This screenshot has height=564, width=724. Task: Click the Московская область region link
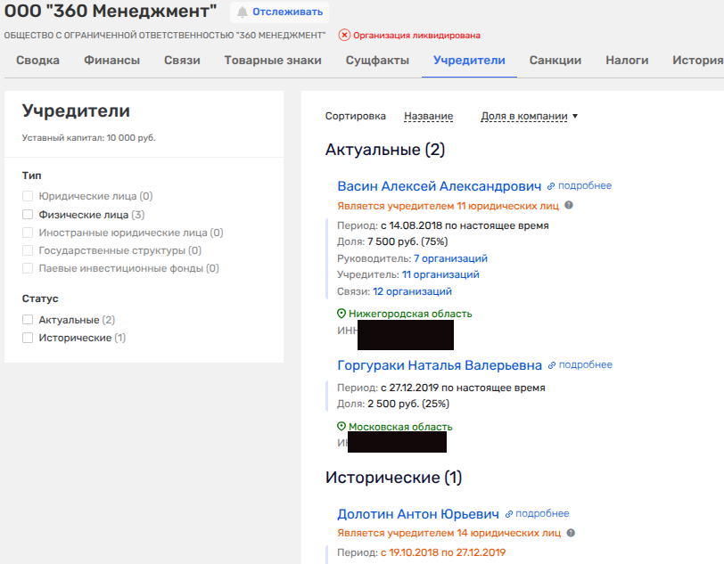399,427
